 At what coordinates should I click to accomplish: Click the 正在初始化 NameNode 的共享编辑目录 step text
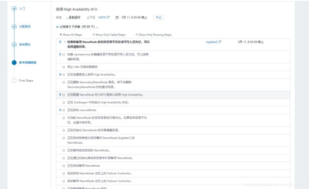[x=93, y=130]
